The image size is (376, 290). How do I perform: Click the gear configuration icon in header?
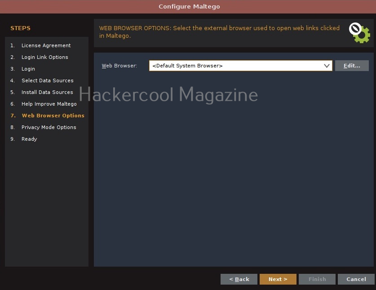point(359,33)
